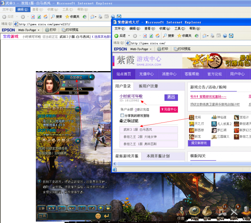Click horizontal scrollbar in 紫霞游戏大厅 window
This screenshot has height=223, width=251.
click(x=183, y=164)
